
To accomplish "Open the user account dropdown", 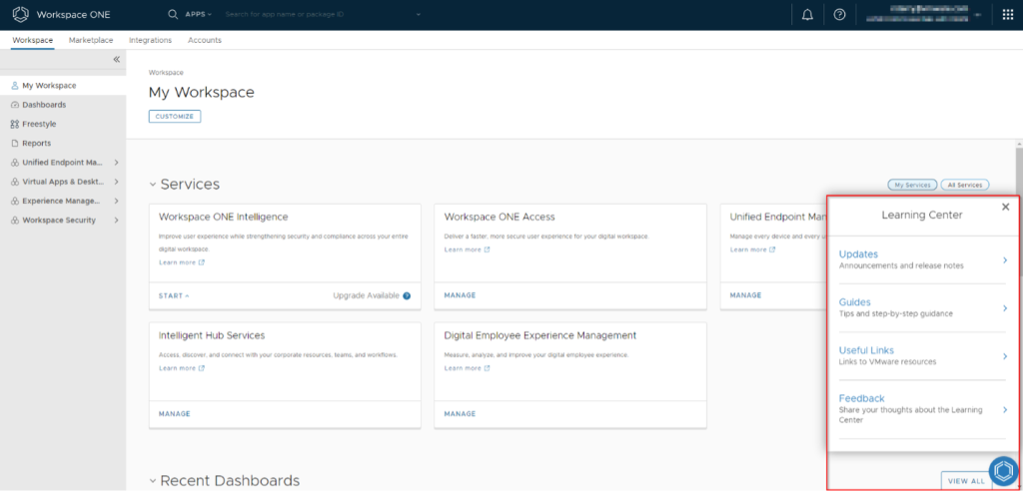I will (977, 15).
